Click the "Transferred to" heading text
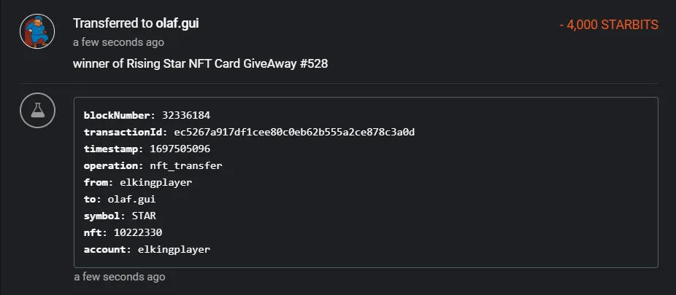 [112, 23]
